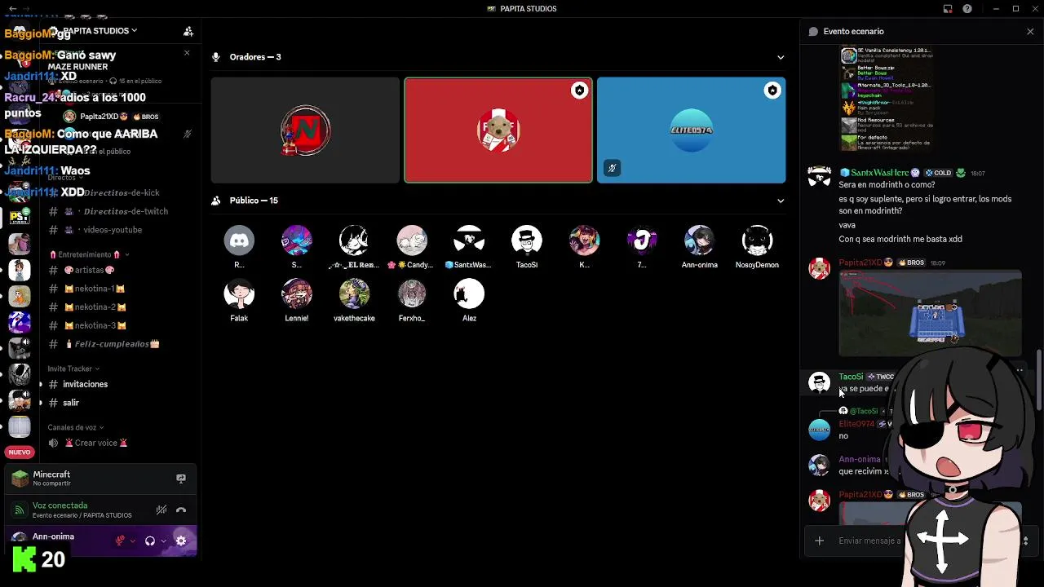Open Alez's avatar in the audience
The image size is (1044, 587).
coord(469,294)
